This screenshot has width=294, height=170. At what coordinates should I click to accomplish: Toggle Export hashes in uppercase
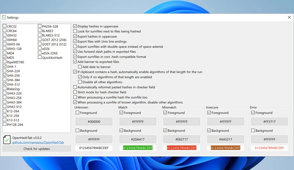click(x=75, y=36)
